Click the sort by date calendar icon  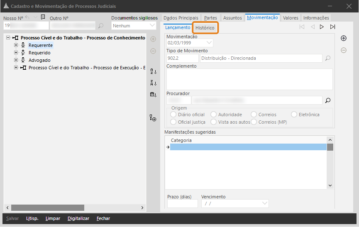point(153,95)
